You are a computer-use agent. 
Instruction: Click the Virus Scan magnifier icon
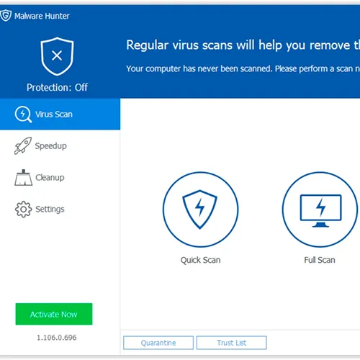(x=23, y=114)
